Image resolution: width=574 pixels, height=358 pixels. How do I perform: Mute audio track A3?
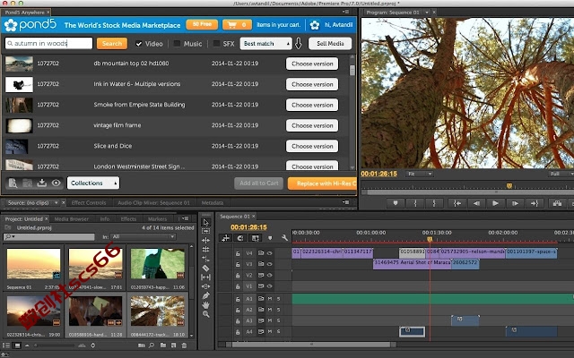pyautogui.click(x=270, y=320)
